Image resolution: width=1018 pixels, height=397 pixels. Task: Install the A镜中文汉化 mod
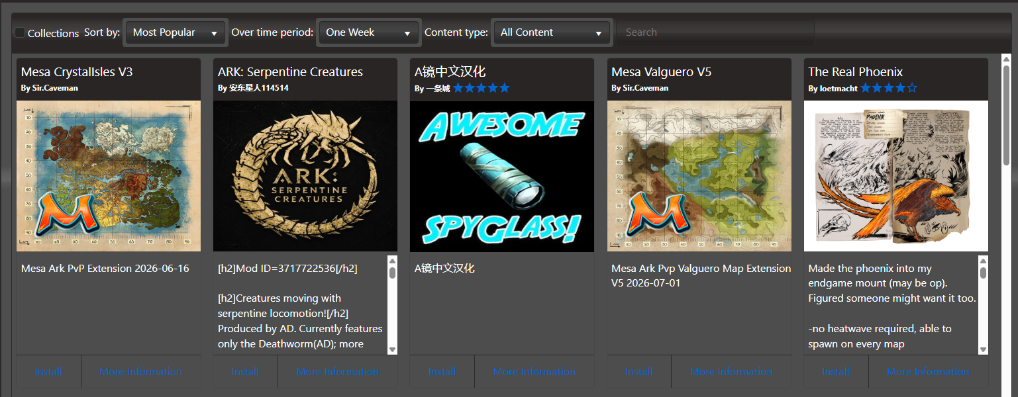(442, 372)
